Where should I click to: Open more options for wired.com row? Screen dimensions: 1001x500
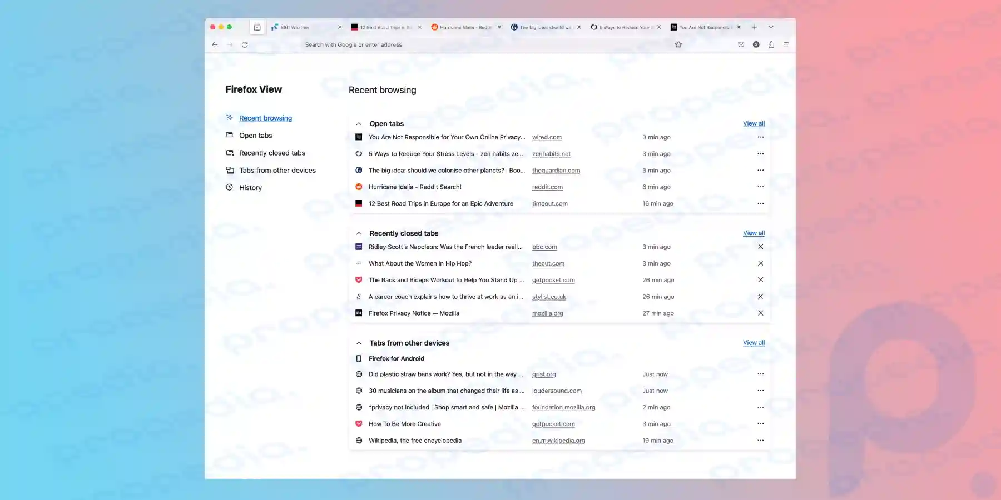[760, 137]
